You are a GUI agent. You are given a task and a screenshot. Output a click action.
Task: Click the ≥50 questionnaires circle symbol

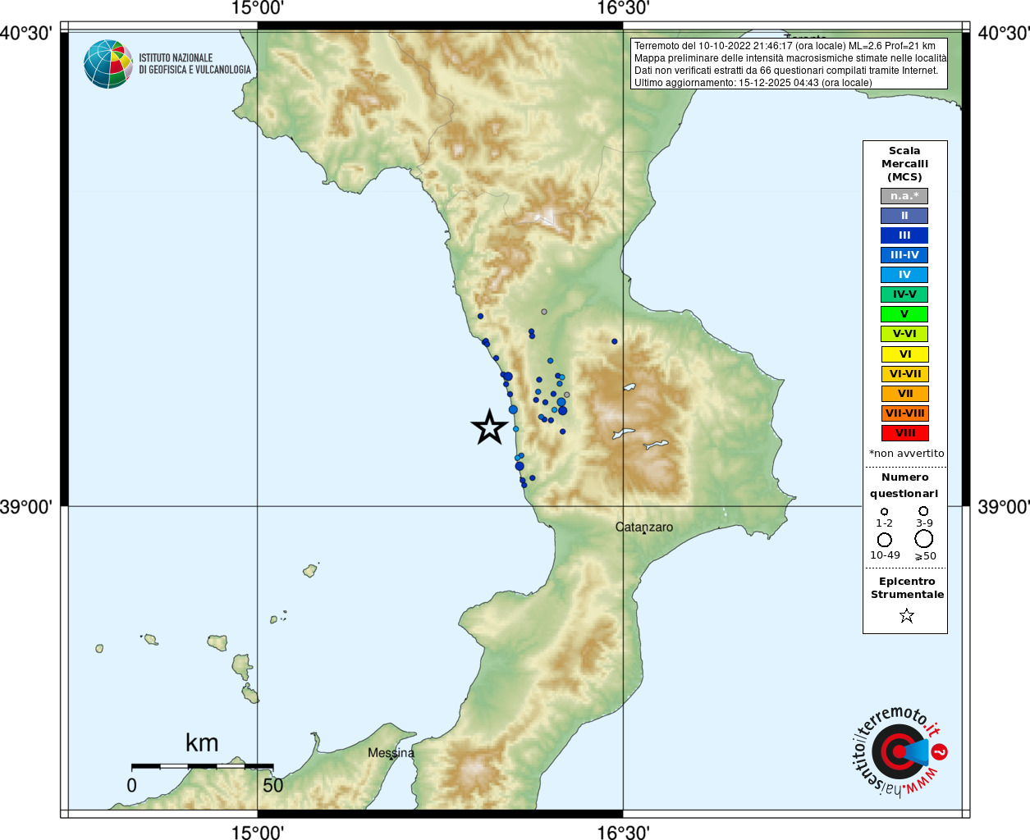924,539
